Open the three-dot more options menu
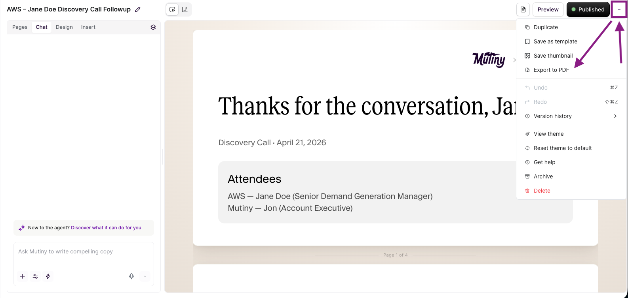Screen dimensions: 628x298 click(x=619, y=9)
